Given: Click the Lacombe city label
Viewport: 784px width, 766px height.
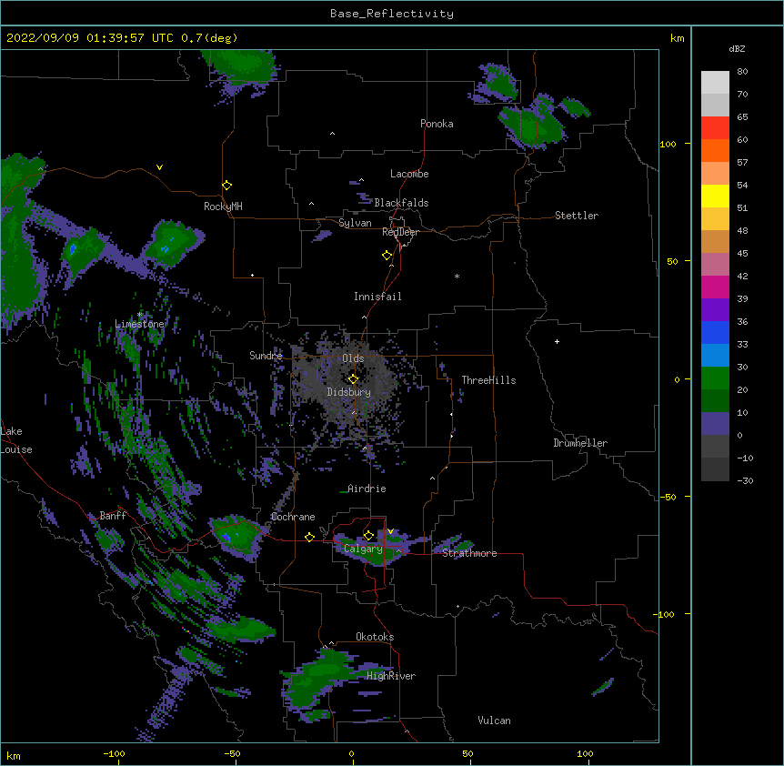Looking at the screenshot, I should [409, 174].
